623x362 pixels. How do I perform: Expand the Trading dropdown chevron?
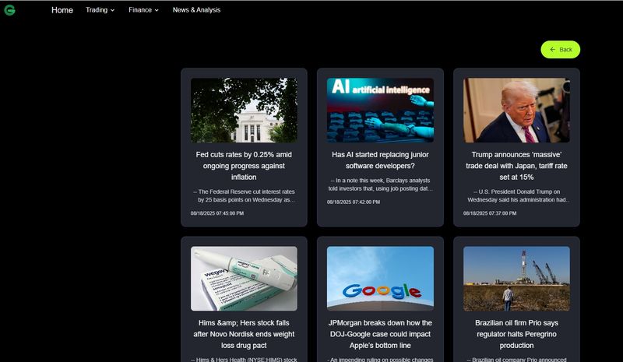point(112,10)
